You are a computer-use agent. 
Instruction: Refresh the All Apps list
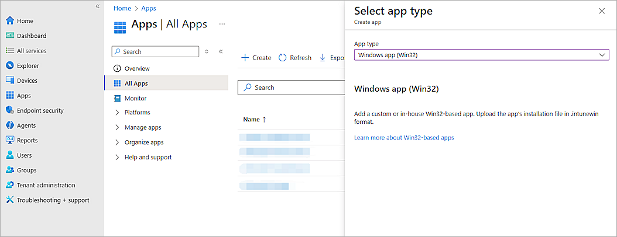click(x=295, y=58)
